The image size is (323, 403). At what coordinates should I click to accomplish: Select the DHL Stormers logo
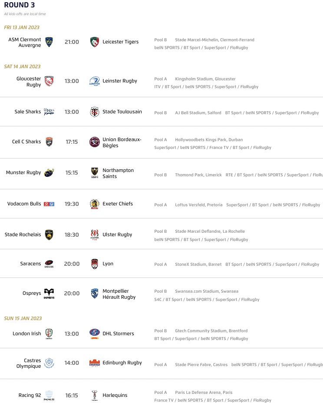coord(94,334)
